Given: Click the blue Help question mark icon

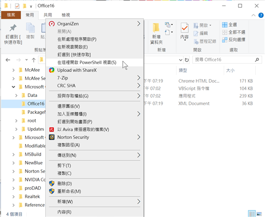Looking at the screenshot, I should pyautogui.click(x=261, y=15).
